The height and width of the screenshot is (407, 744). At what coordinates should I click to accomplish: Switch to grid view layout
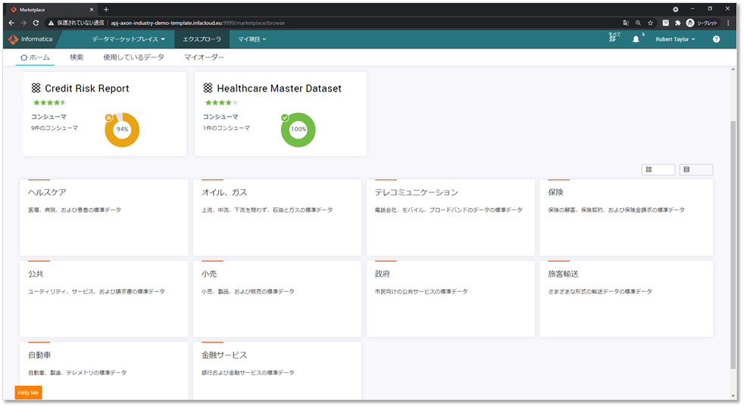[x=658, y=169]
